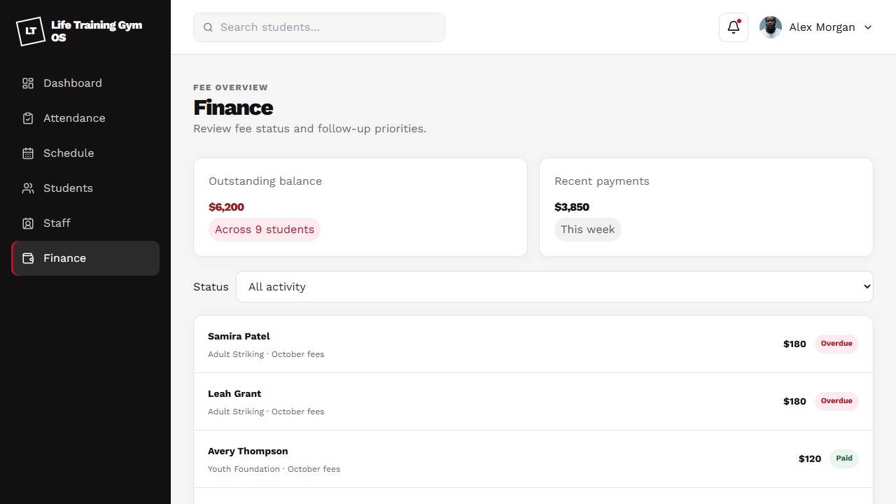Screen dimensions: 896x504
Task: Select the Finance nav item
Action: [x=85, y=258]
